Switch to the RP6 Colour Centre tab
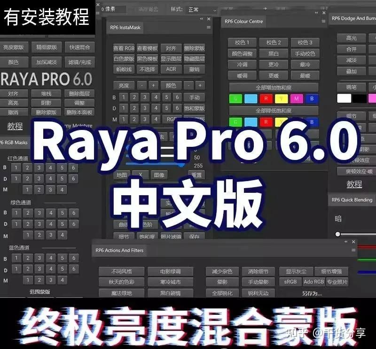Viewport: 376px width, 349px height. (x=243, y=22)
